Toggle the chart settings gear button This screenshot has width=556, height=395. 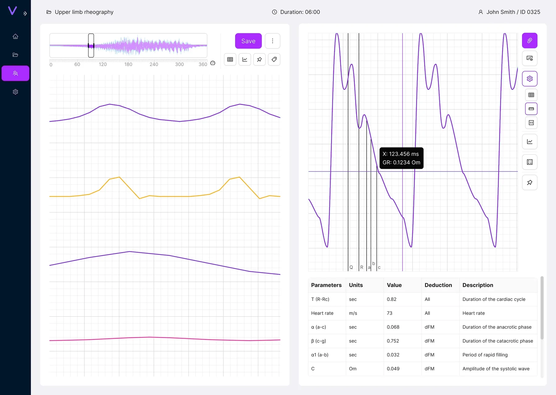[530, 79]
